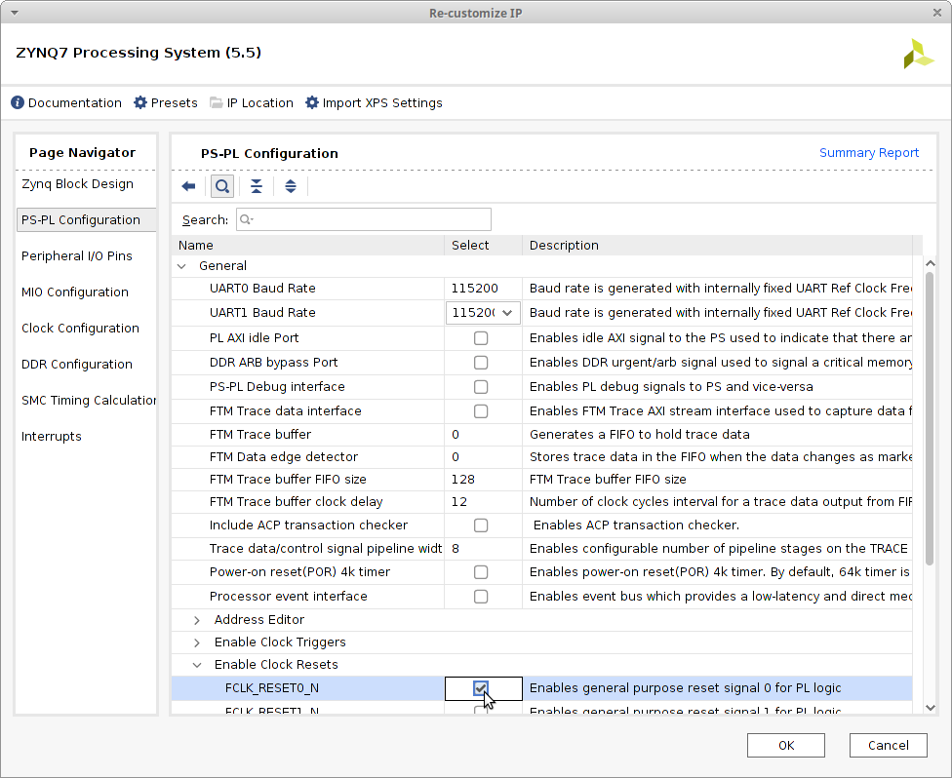Enable the PL AXI idle Port checkbox
The width and height of the screenshot is (952, 778).
481,338
